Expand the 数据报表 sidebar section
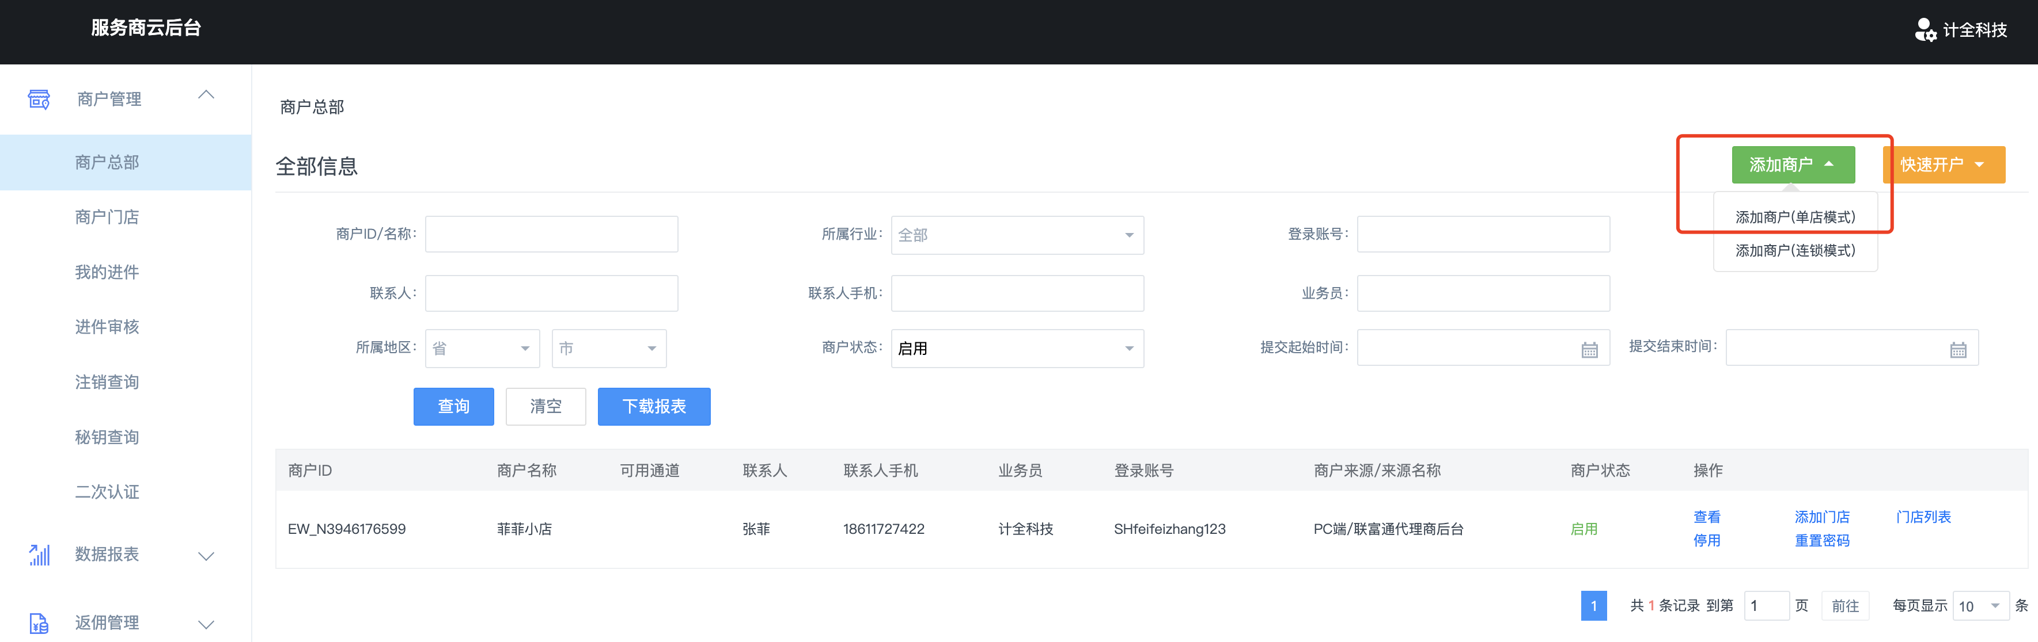The image size is (2038, 642). (x=206, y=556)
